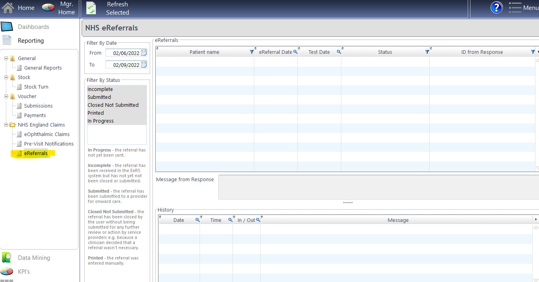Sort by eReferral Date column header
Screen dimensions: 539x282
[276, 52]
